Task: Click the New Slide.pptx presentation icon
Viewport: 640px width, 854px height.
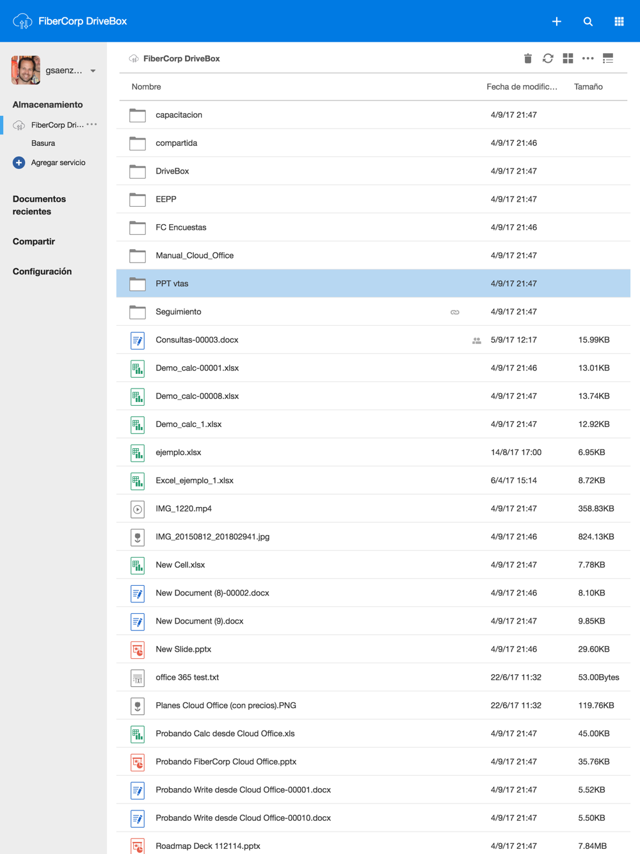Action: (138, 650)
